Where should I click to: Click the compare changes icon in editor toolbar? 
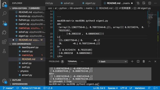click(x=138, y=3)
